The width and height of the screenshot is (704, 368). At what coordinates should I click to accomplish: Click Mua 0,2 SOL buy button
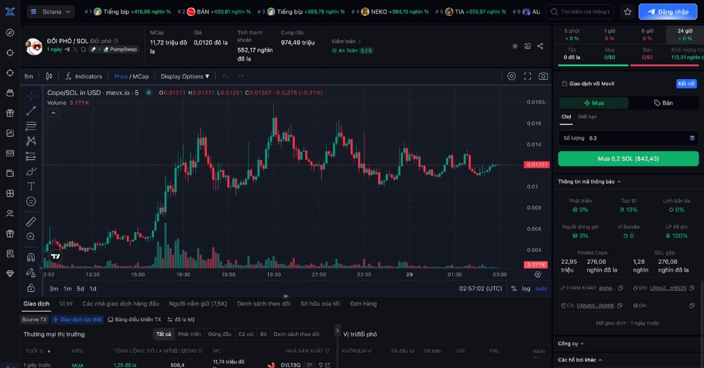628,159
